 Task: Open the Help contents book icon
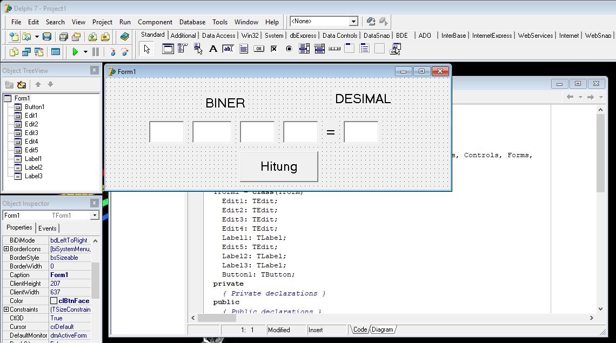pyautogui.click(x=126, y=37)
